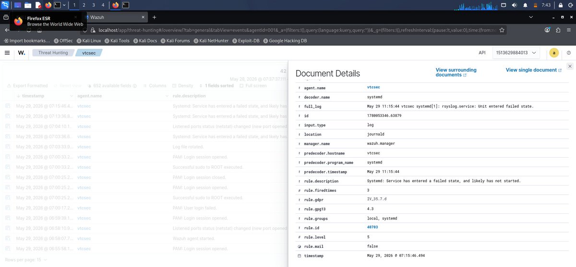Launch the file manager from panel
This screenshot has height=267, width=576.
point(28,5)
